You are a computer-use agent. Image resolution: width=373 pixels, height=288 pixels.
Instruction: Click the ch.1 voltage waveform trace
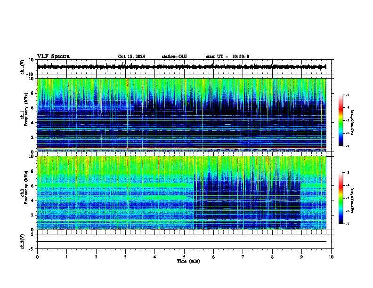pyautogui.click(x=181, y=67)
